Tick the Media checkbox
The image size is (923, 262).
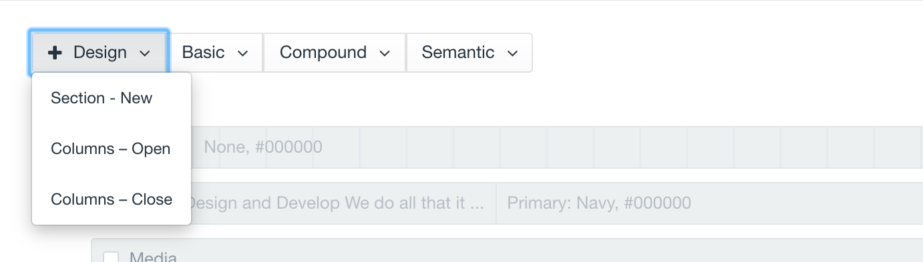tap(111, 257)
